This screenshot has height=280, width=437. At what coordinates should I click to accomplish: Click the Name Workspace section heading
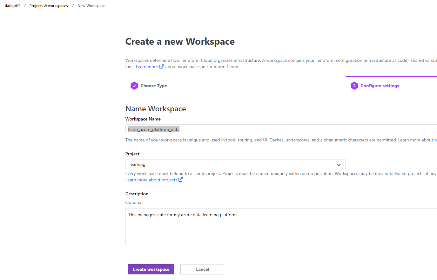pyautogui.click(x=156, y=109)
